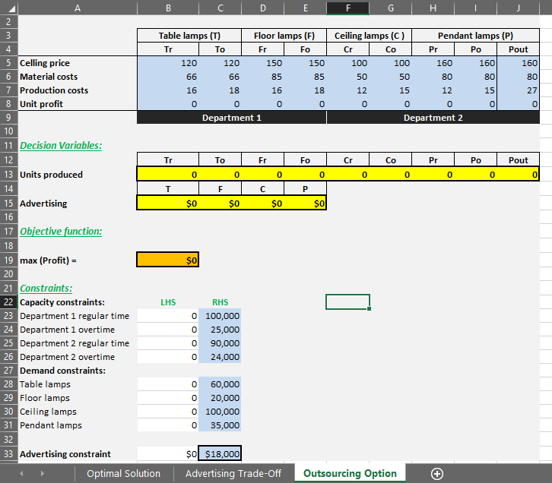Image resolution: width=552 pixels, height=483 pixels.
Task: Click the Department 2 black banner cell
Action: [433, 118]
